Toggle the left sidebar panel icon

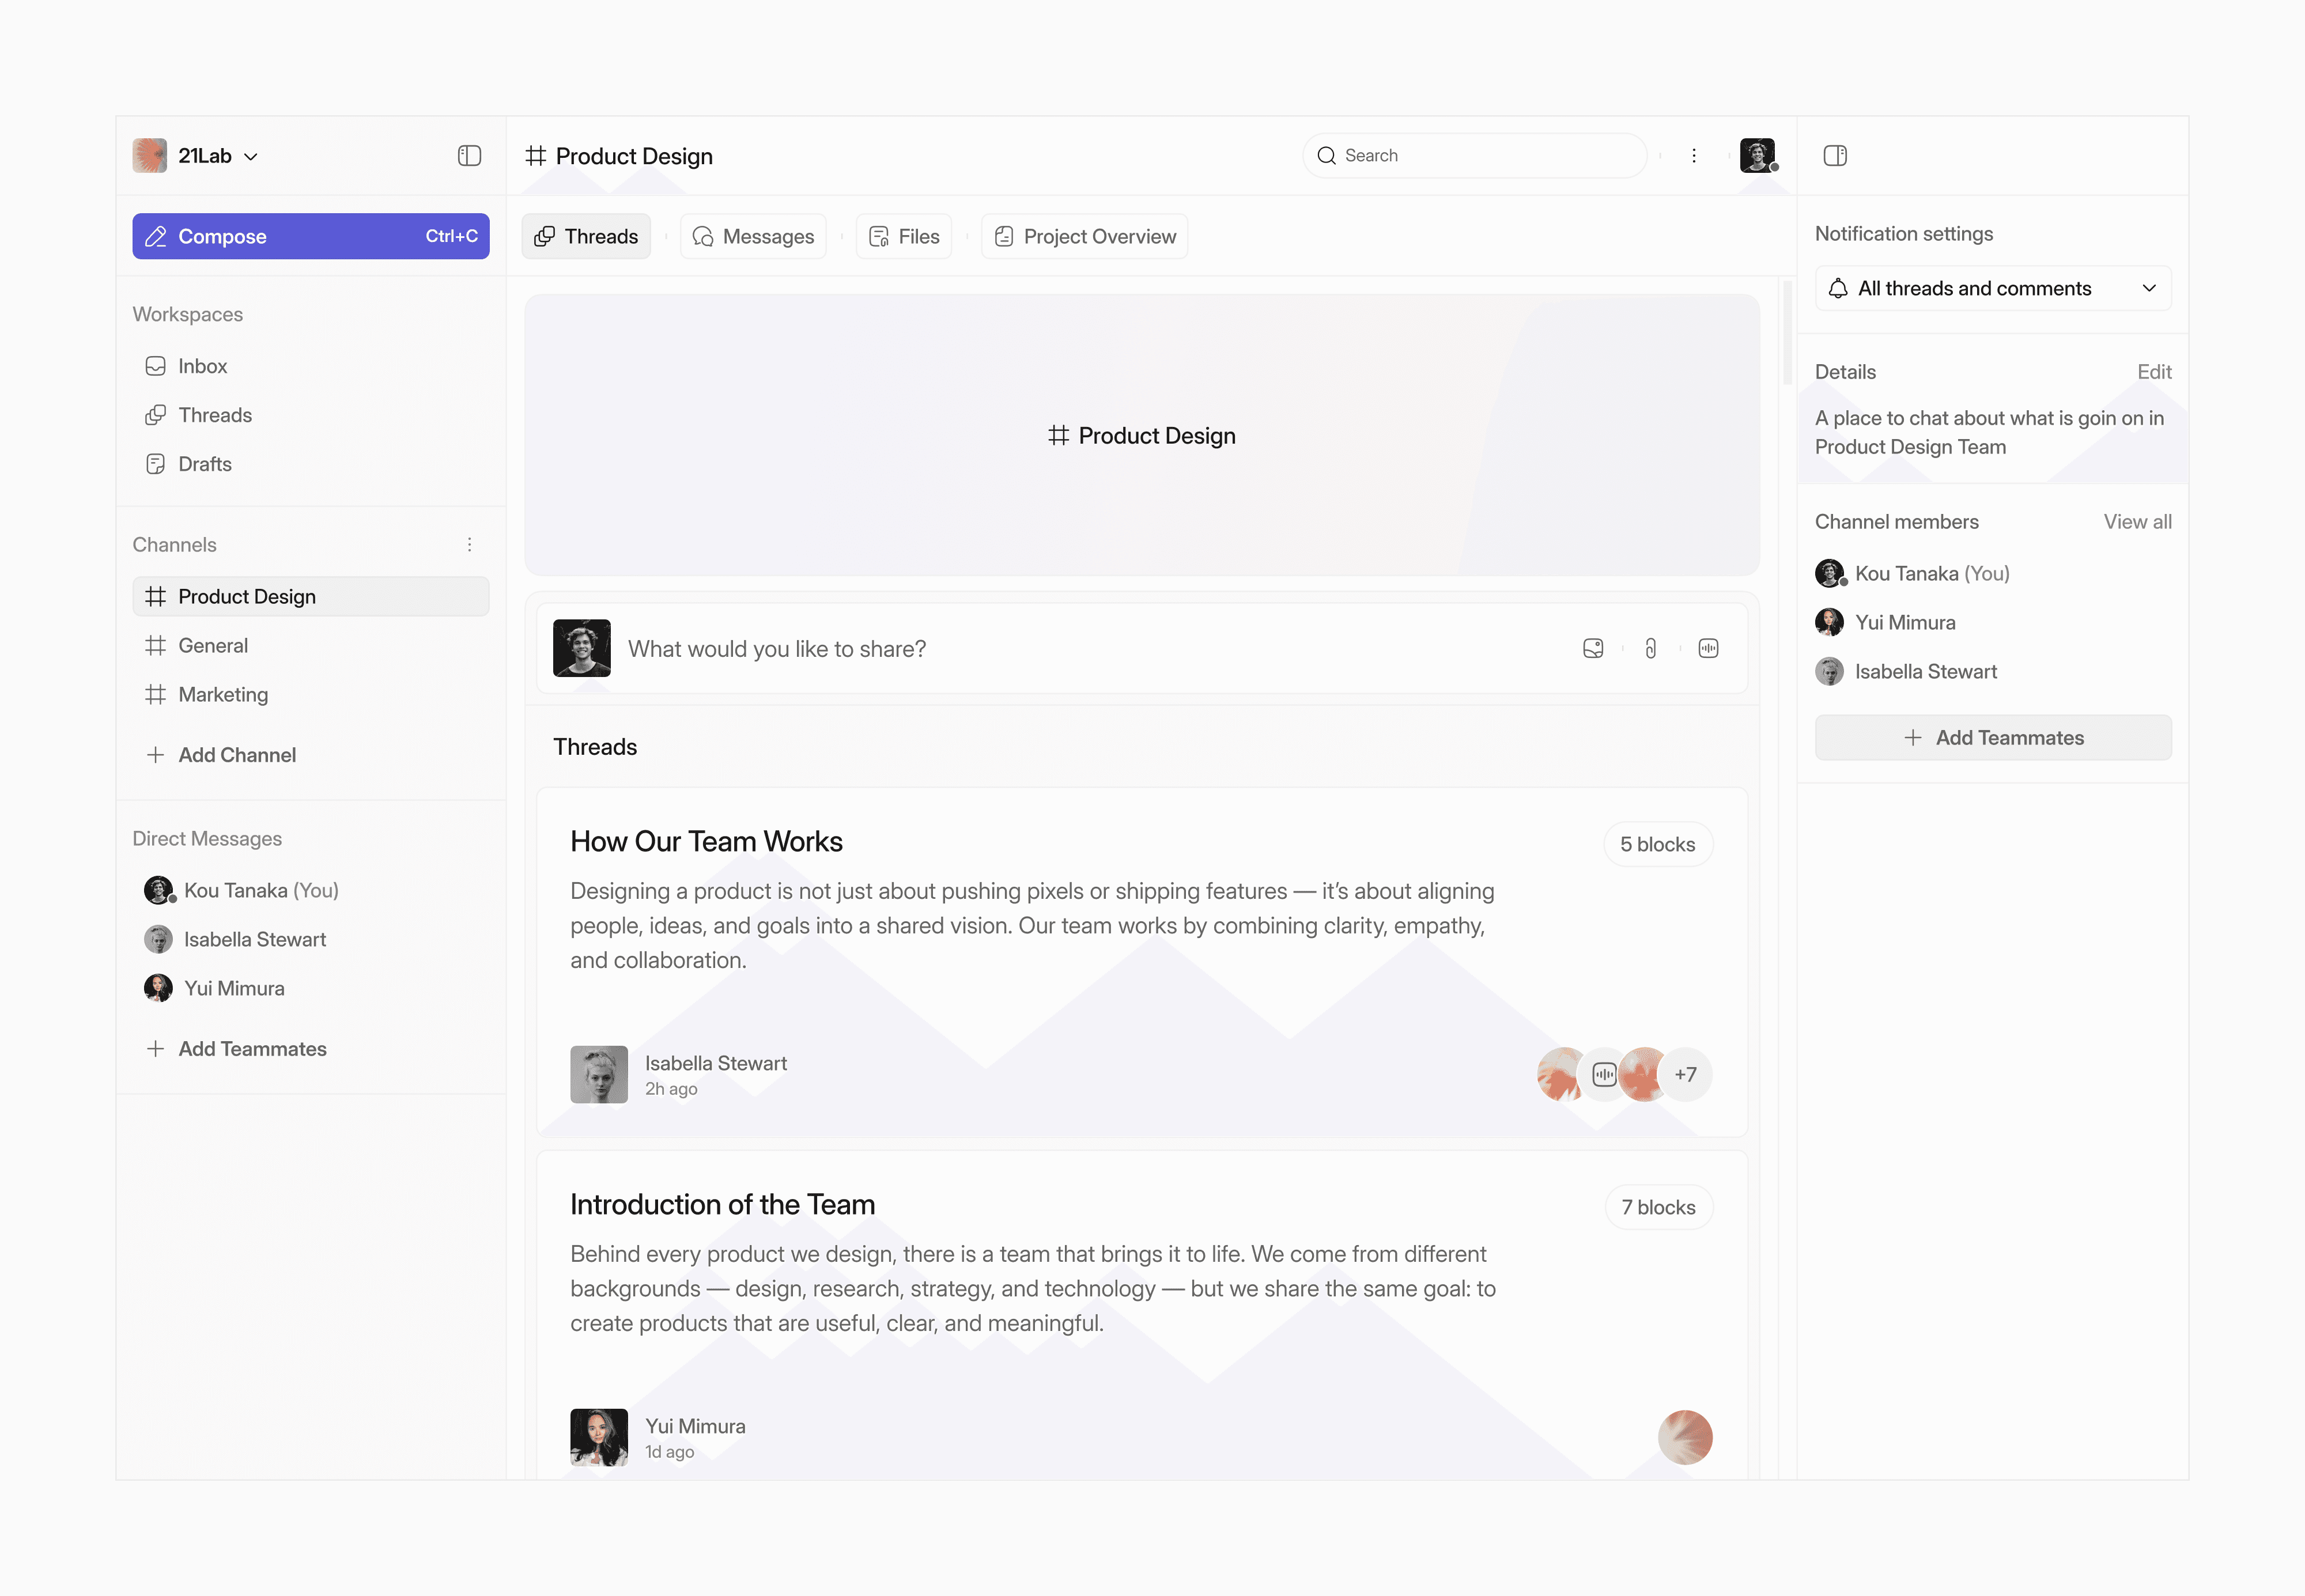click(x=469, y=156)
